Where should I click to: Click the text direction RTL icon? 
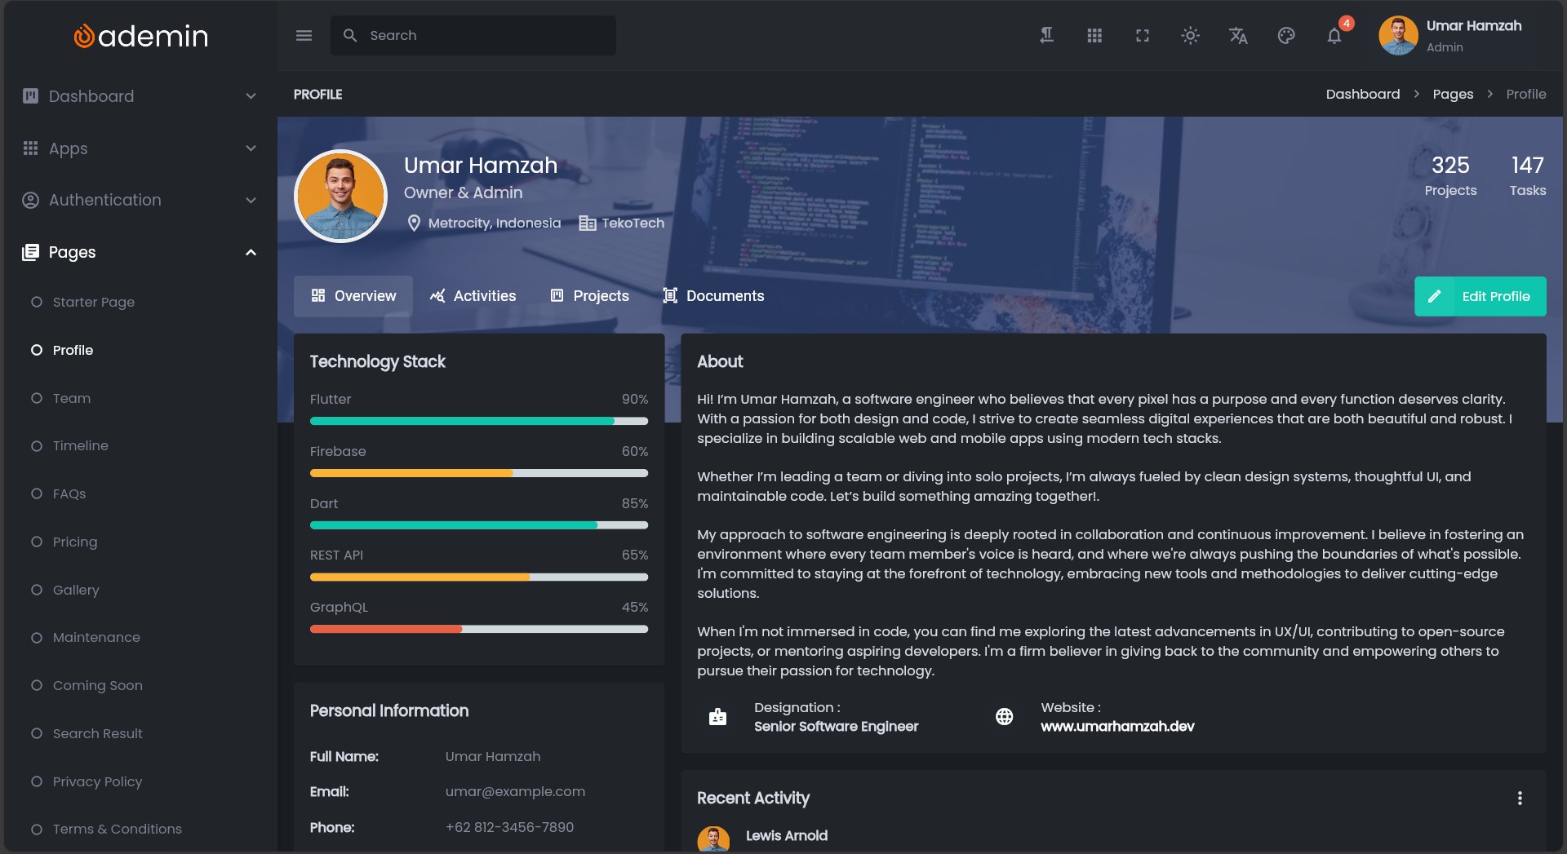1046,36
